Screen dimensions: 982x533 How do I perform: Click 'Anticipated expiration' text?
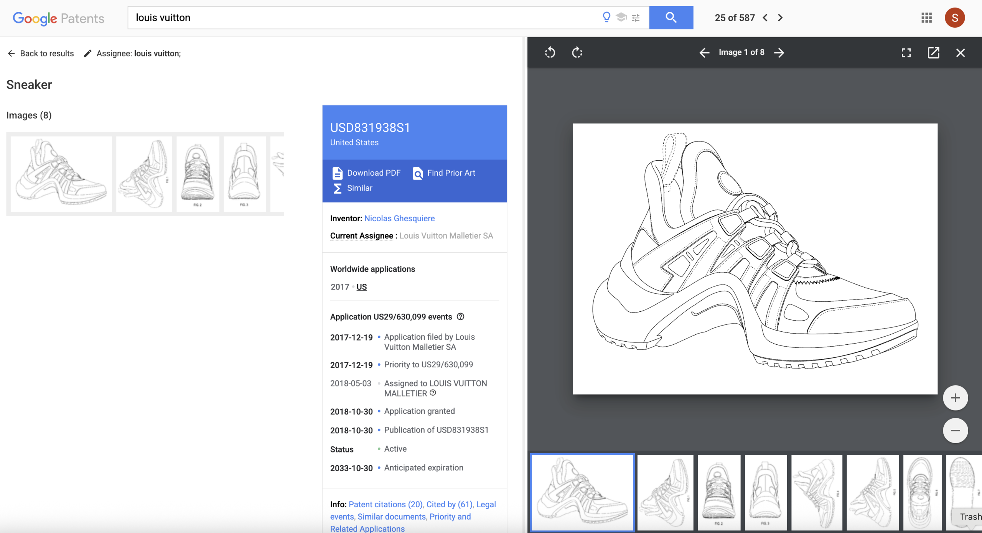(423, 467)
